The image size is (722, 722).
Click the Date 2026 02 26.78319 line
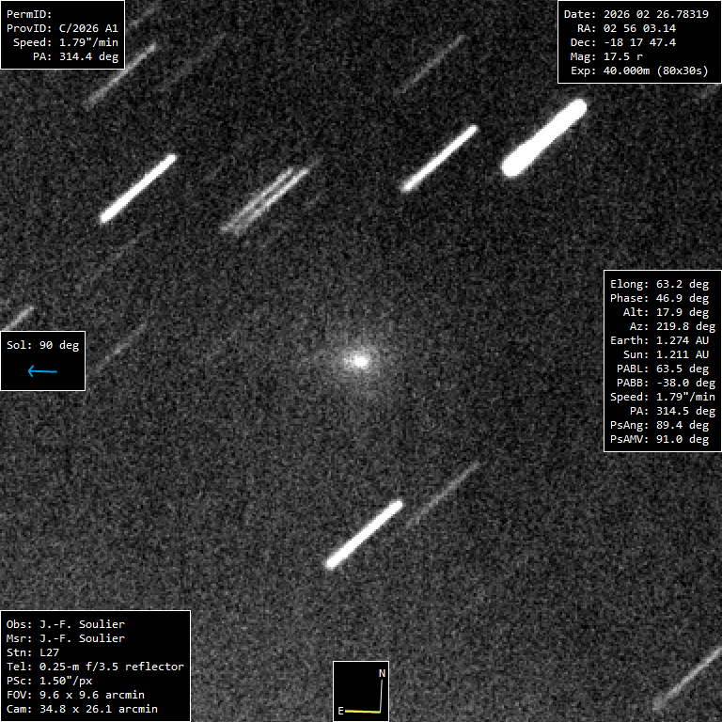click(636, 14)
